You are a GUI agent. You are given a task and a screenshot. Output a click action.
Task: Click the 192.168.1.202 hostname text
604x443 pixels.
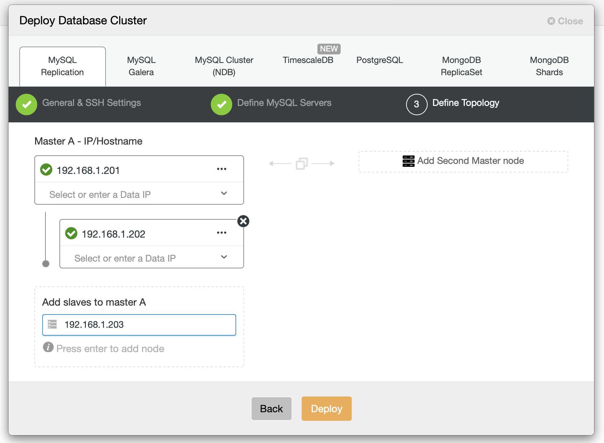pos(113,234)
